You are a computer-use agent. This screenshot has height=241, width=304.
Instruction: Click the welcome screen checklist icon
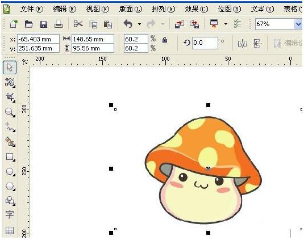tap(238, 24)
